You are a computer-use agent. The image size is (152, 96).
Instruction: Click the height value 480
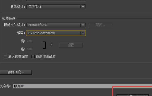tap(29, 49)
